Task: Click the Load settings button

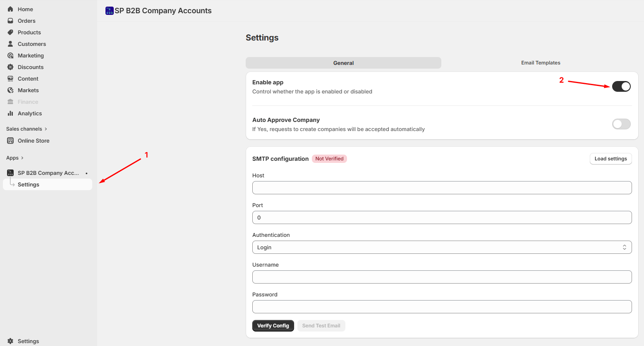Action: [610, 158]
